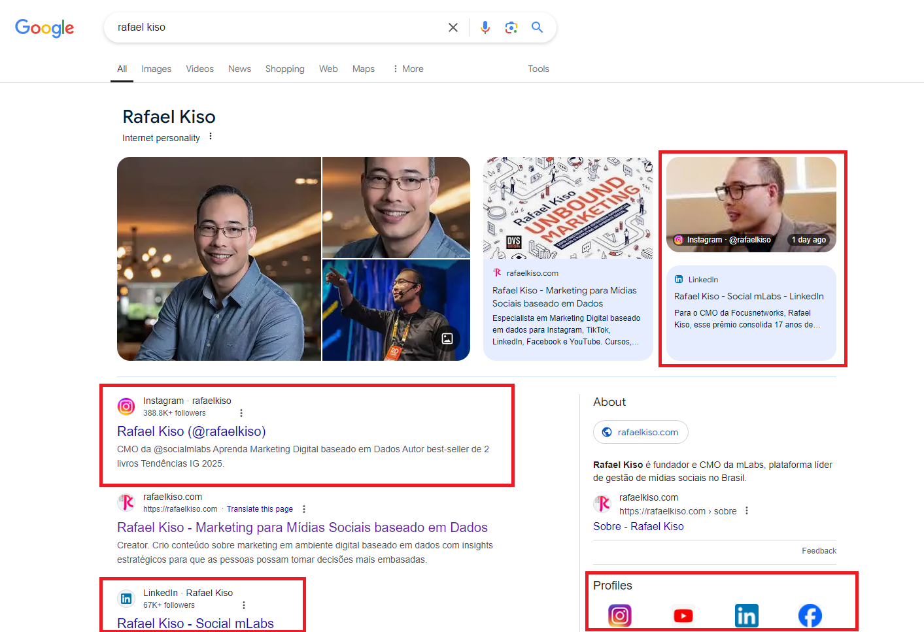Viewport: 924px width, 632px height.
Task: Open the Instagram profile icon
Action: click(620, 616)
